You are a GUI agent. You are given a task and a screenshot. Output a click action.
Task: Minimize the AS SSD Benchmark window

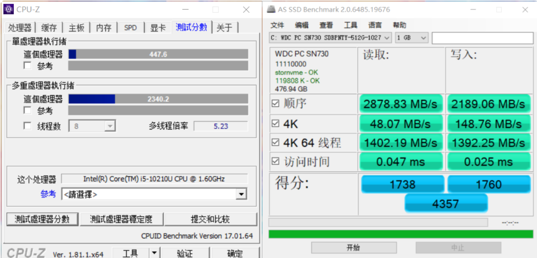click(x=473, y=10)
